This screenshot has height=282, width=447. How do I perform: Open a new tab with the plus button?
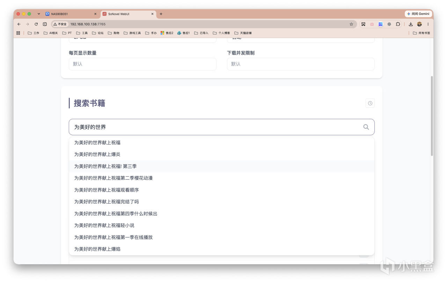pos(161,14)
